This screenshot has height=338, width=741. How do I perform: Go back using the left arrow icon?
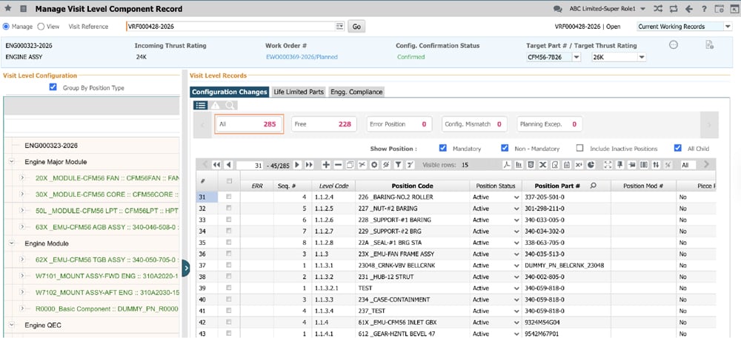(x=689, y=8)
